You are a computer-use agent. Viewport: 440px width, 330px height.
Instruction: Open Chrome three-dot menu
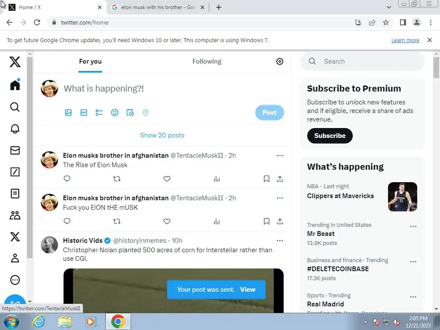[x=431, y=22]
